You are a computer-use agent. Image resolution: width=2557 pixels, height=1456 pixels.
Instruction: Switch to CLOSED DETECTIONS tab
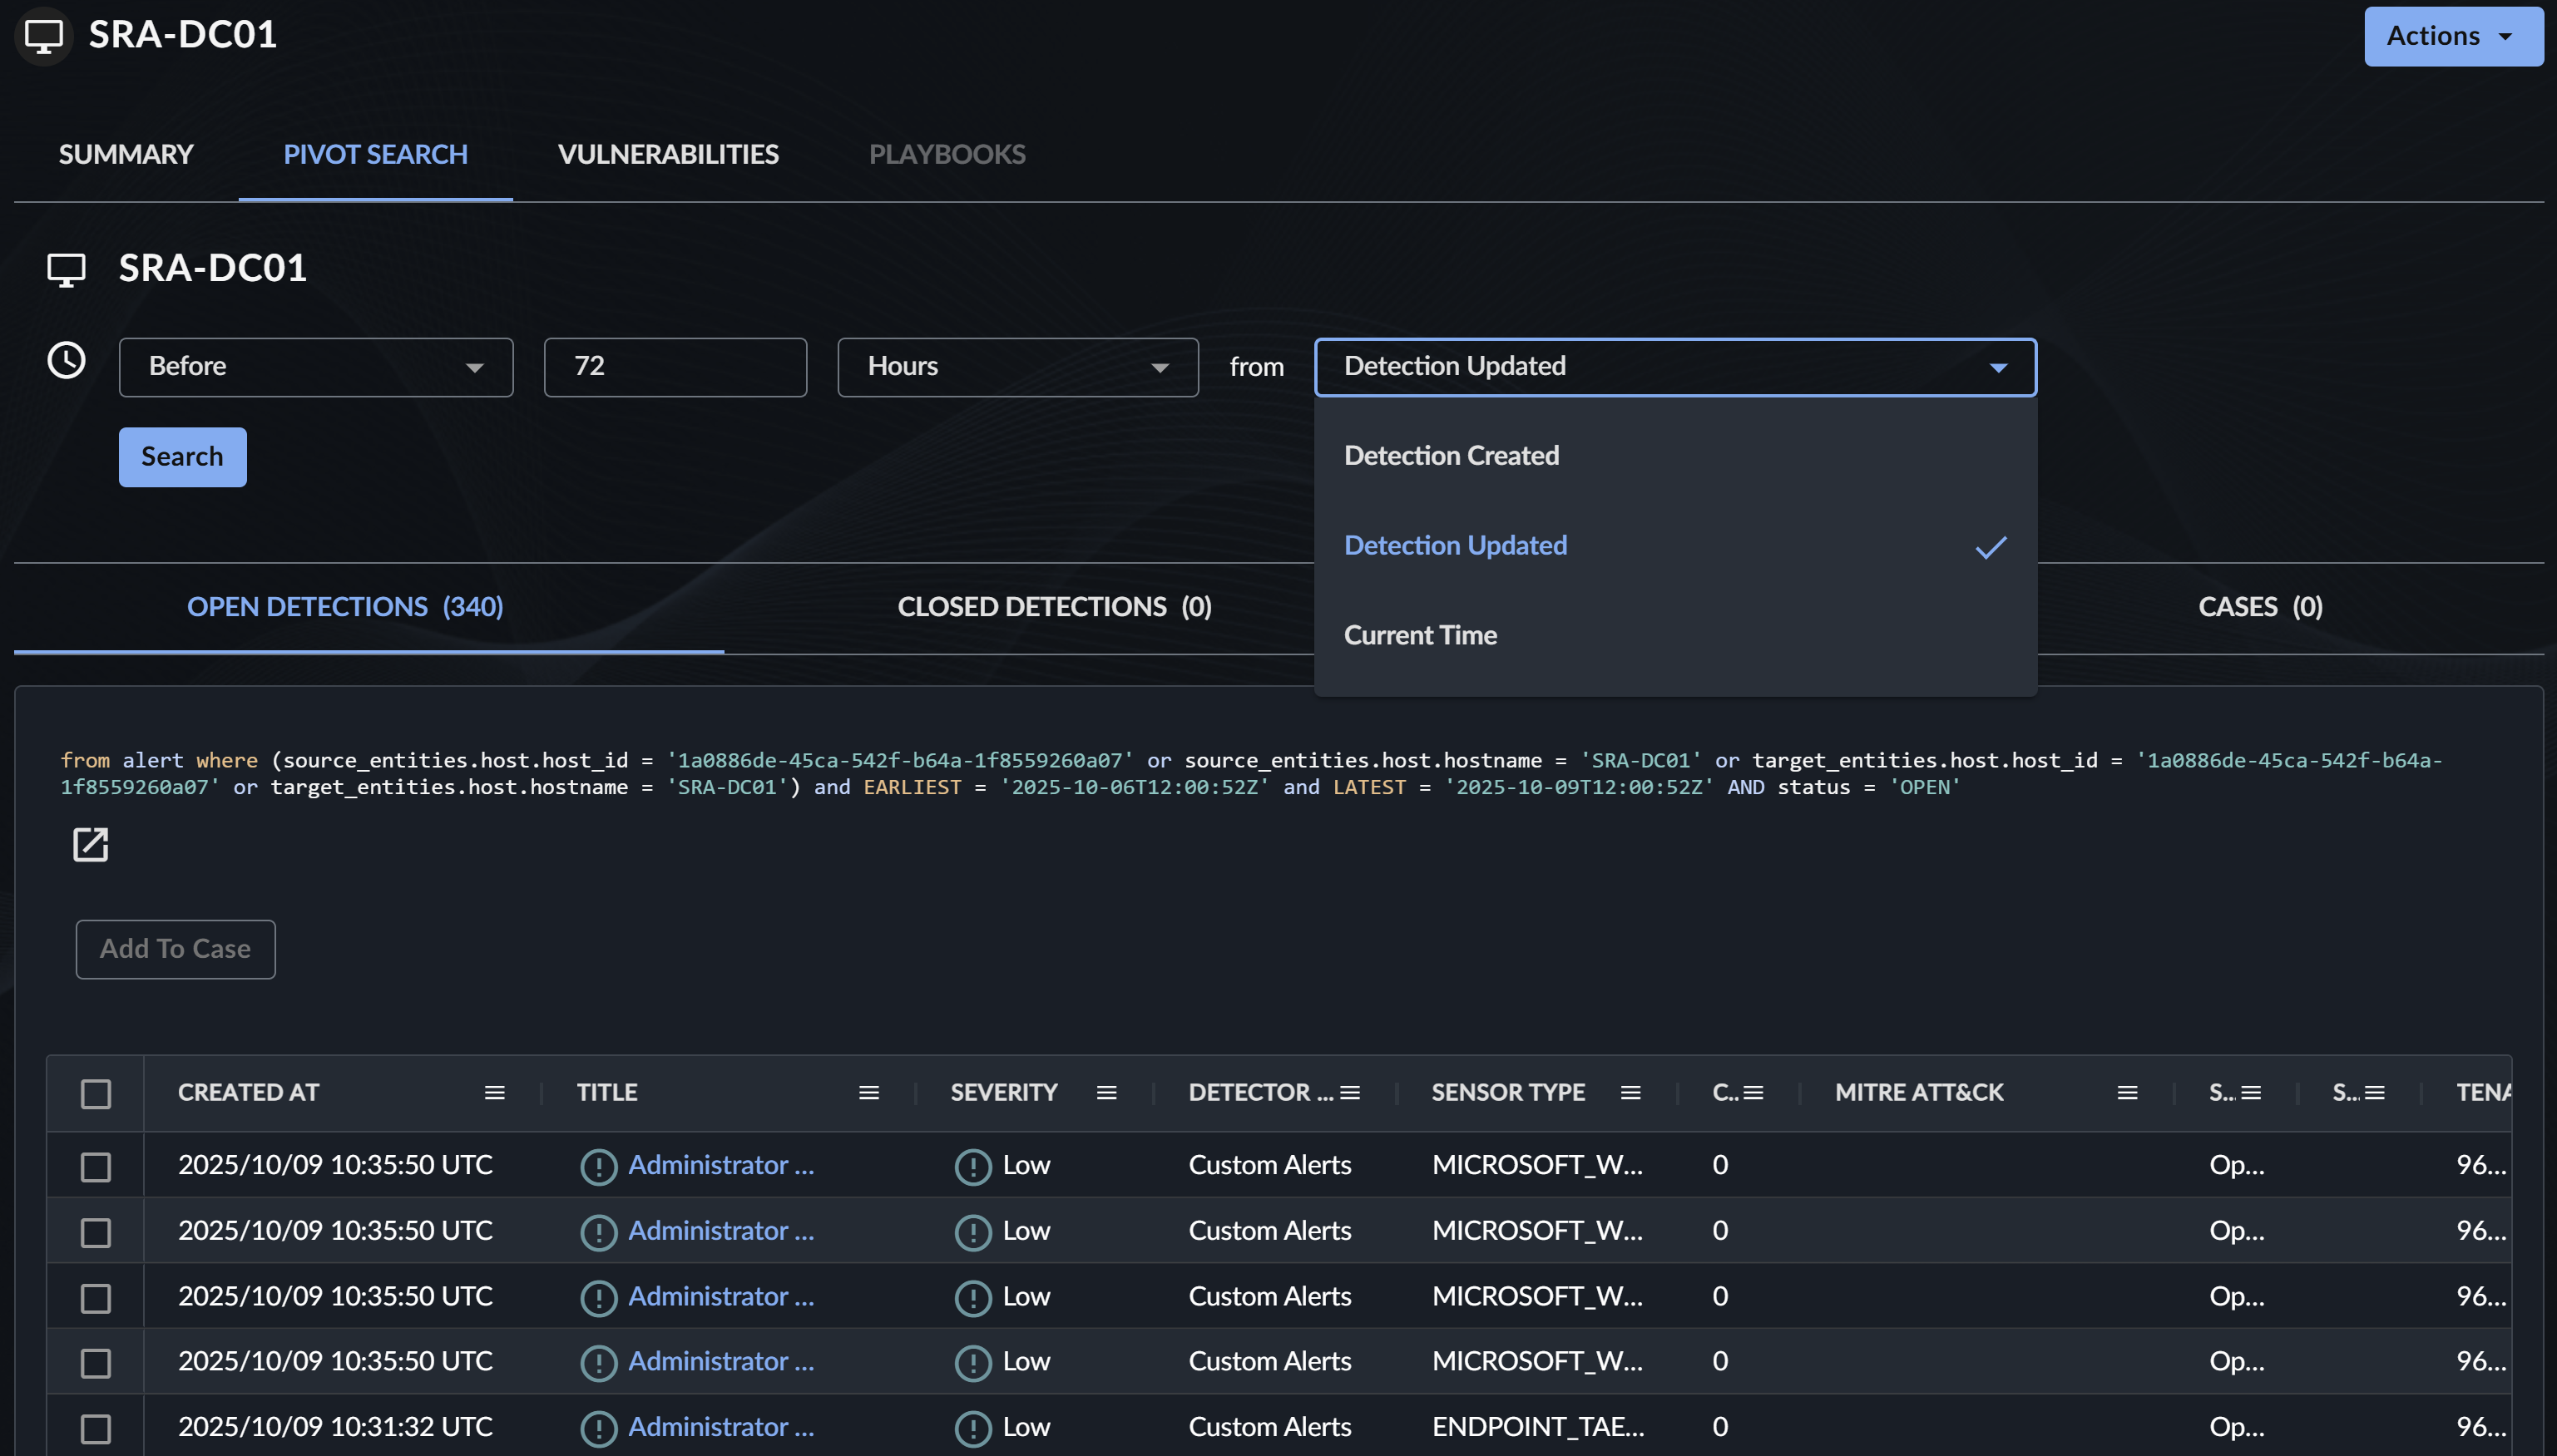point(1053,607)
